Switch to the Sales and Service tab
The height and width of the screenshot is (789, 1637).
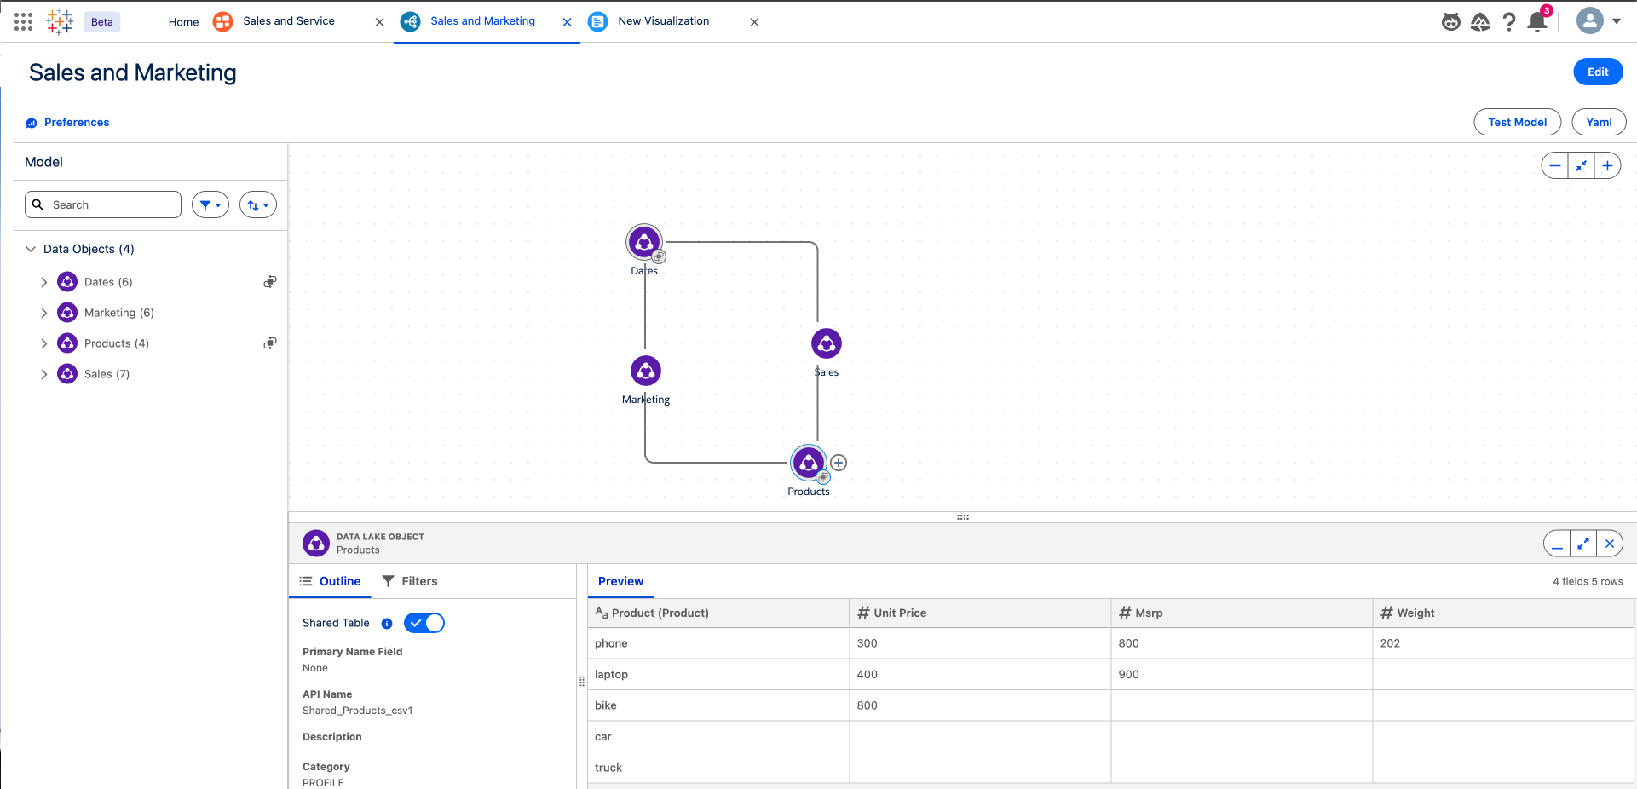click(x=288, y=21)
